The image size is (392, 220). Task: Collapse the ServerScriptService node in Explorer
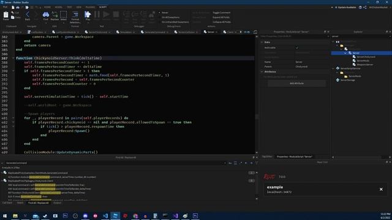(x=333, y=68)
